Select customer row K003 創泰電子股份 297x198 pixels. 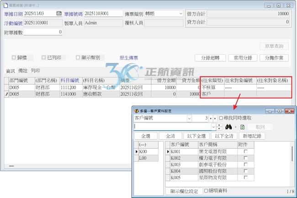tap(210, 164)
